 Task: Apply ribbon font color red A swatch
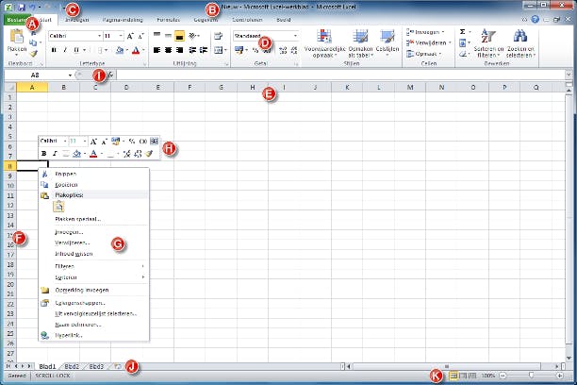click(136, 50)
